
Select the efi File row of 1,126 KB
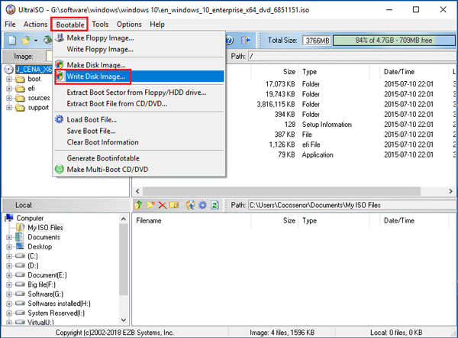point(311,145)
